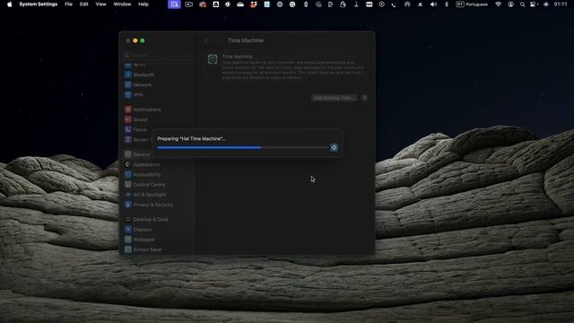This screenshot has height=323, width=574.
Task: Click the screen recording camera menu bar icon
Action: [x=189, y=4]
